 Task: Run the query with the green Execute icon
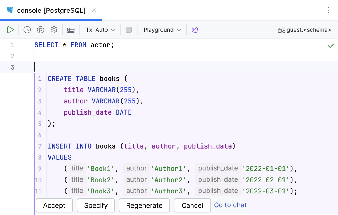pos(10,30)
